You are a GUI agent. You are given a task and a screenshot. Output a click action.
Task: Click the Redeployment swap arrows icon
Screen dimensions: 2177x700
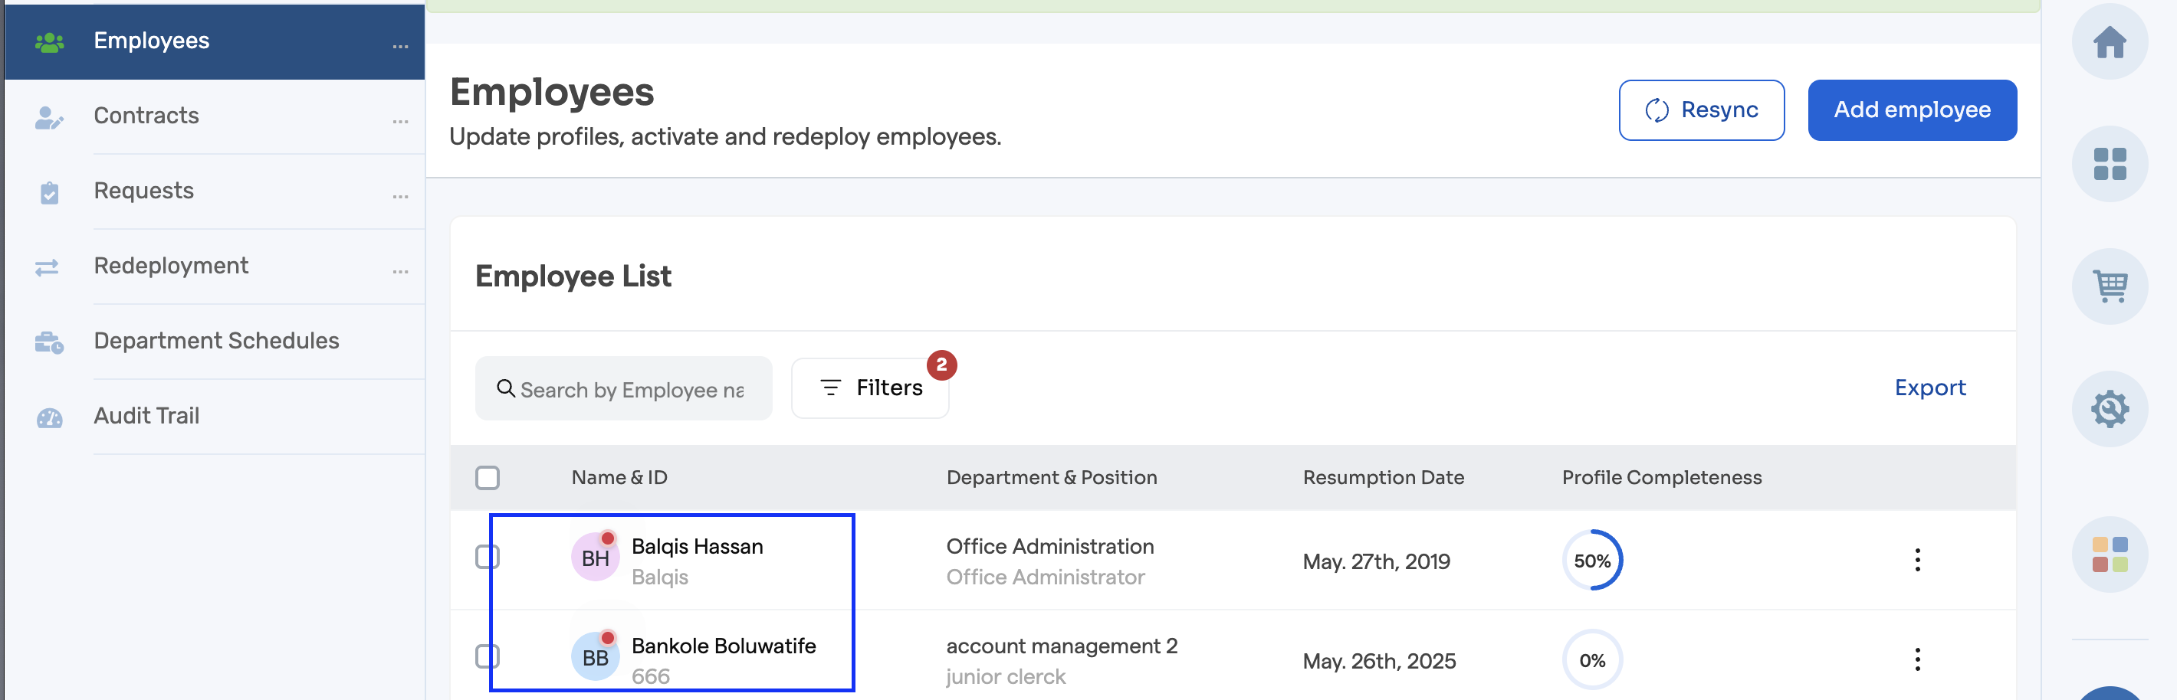click(48, 268)
